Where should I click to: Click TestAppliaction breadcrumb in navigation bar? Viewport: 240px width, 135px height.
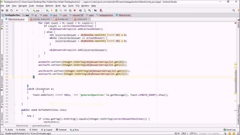(11, 15)
